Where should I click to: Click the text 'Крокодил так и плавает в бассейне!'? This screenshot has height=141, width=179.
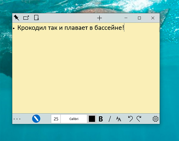tap(70, 28)
